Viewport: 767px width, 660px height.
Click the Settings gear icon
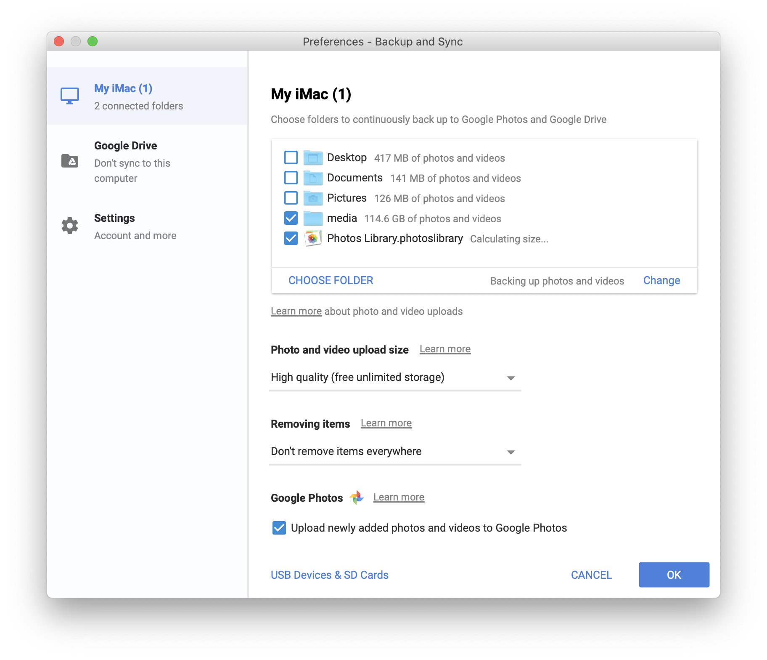click(x=70, y=226)
